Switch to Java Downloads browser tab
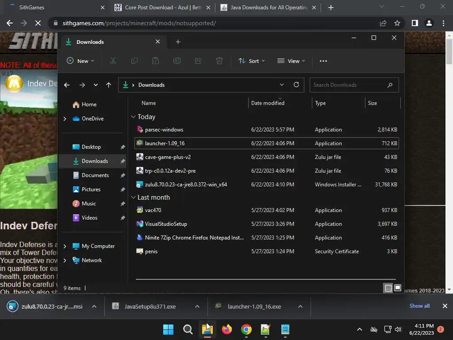Image resolution: width=453 pixels, height=340 pixels. point(268,8)
